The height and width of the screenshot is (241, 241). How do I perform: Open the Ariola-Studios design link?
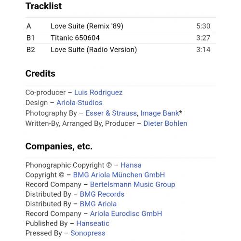[x=80, y=103]
